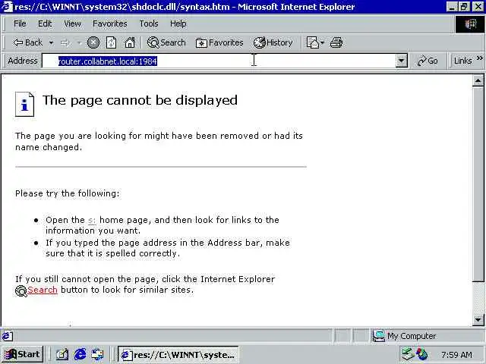Click the 7:59 AM clock
486x364 pixels.
click(x=456, y=354)
